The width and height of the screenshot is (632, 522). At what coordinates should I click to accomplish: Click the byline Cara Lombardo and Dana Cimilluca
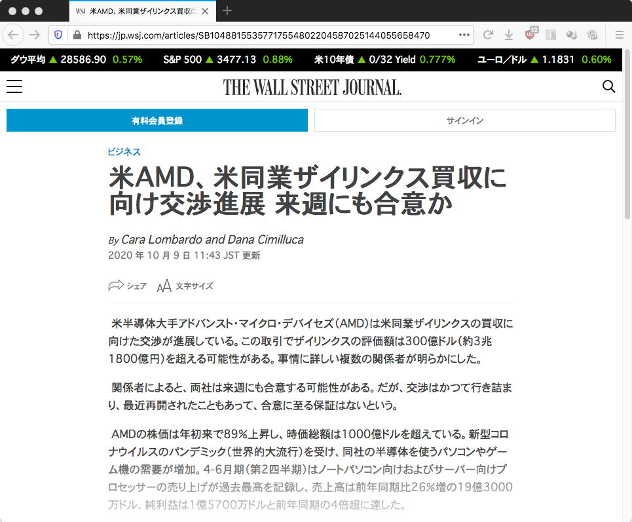(212, 240)
